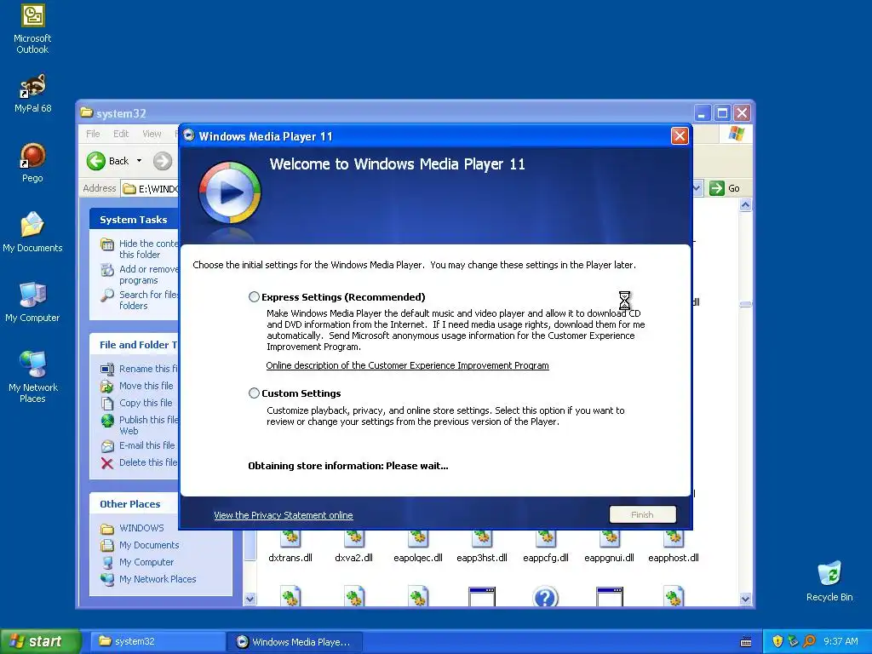Click the File and Folder Tasks header
This screenshot has height=654, width=872.
click(x=134, y=345)
